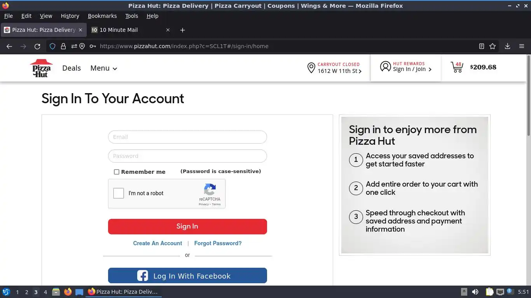Expand the Sign In / Join rewards panel

click(x=412, y=69)
